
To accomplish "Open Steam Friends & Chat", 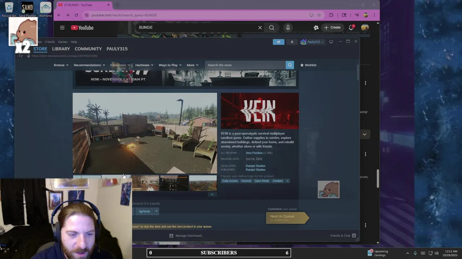I will [x=343, y=236].
